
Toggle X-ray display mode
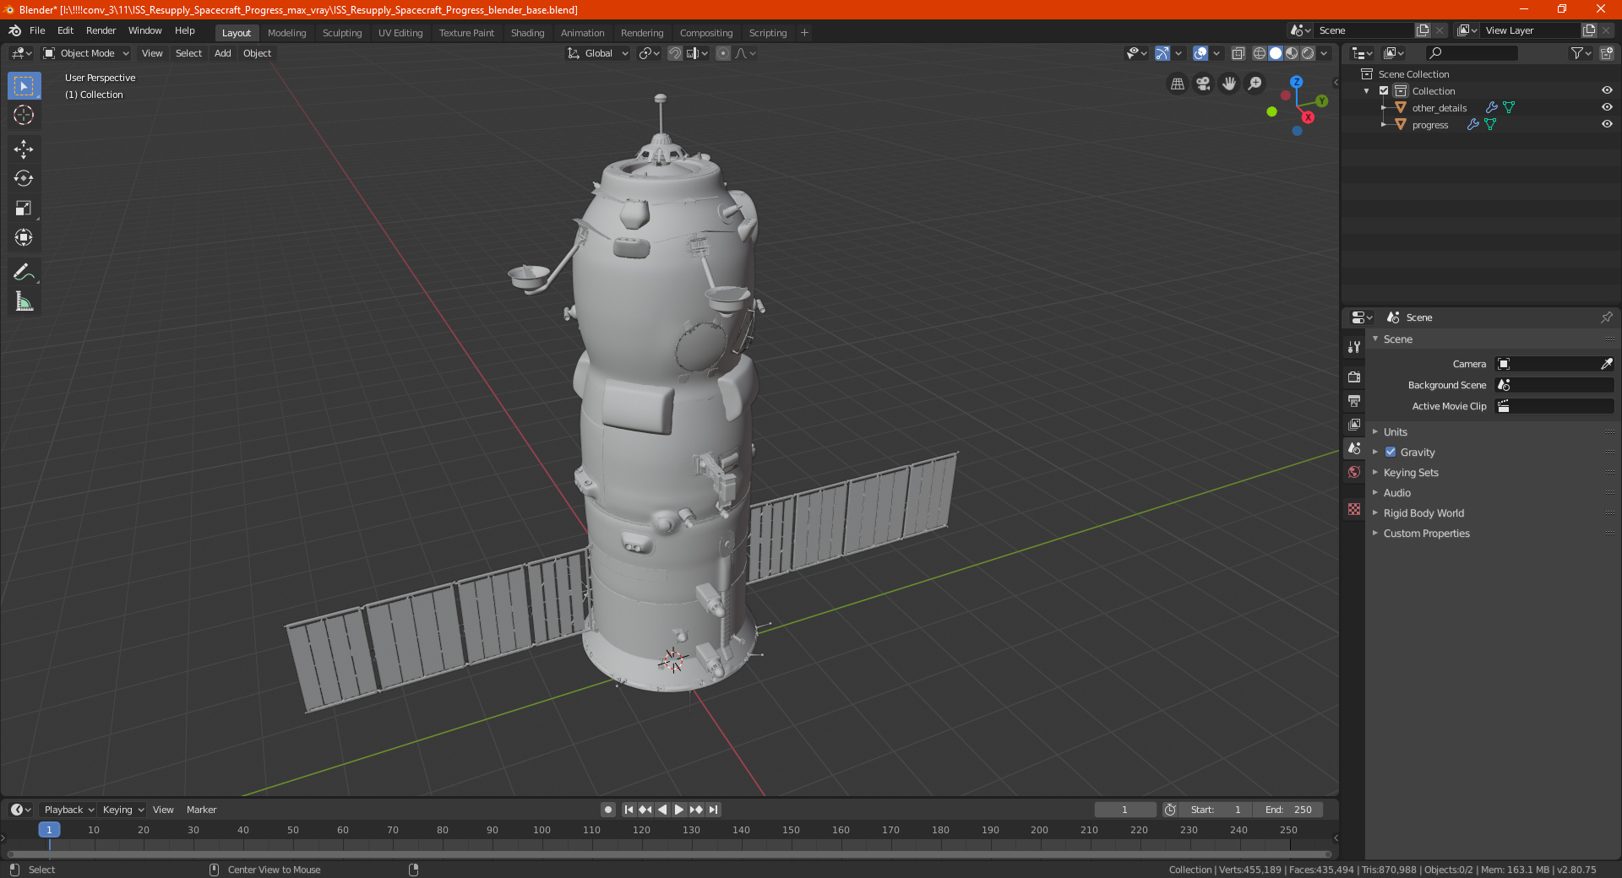pos(1238,53)
